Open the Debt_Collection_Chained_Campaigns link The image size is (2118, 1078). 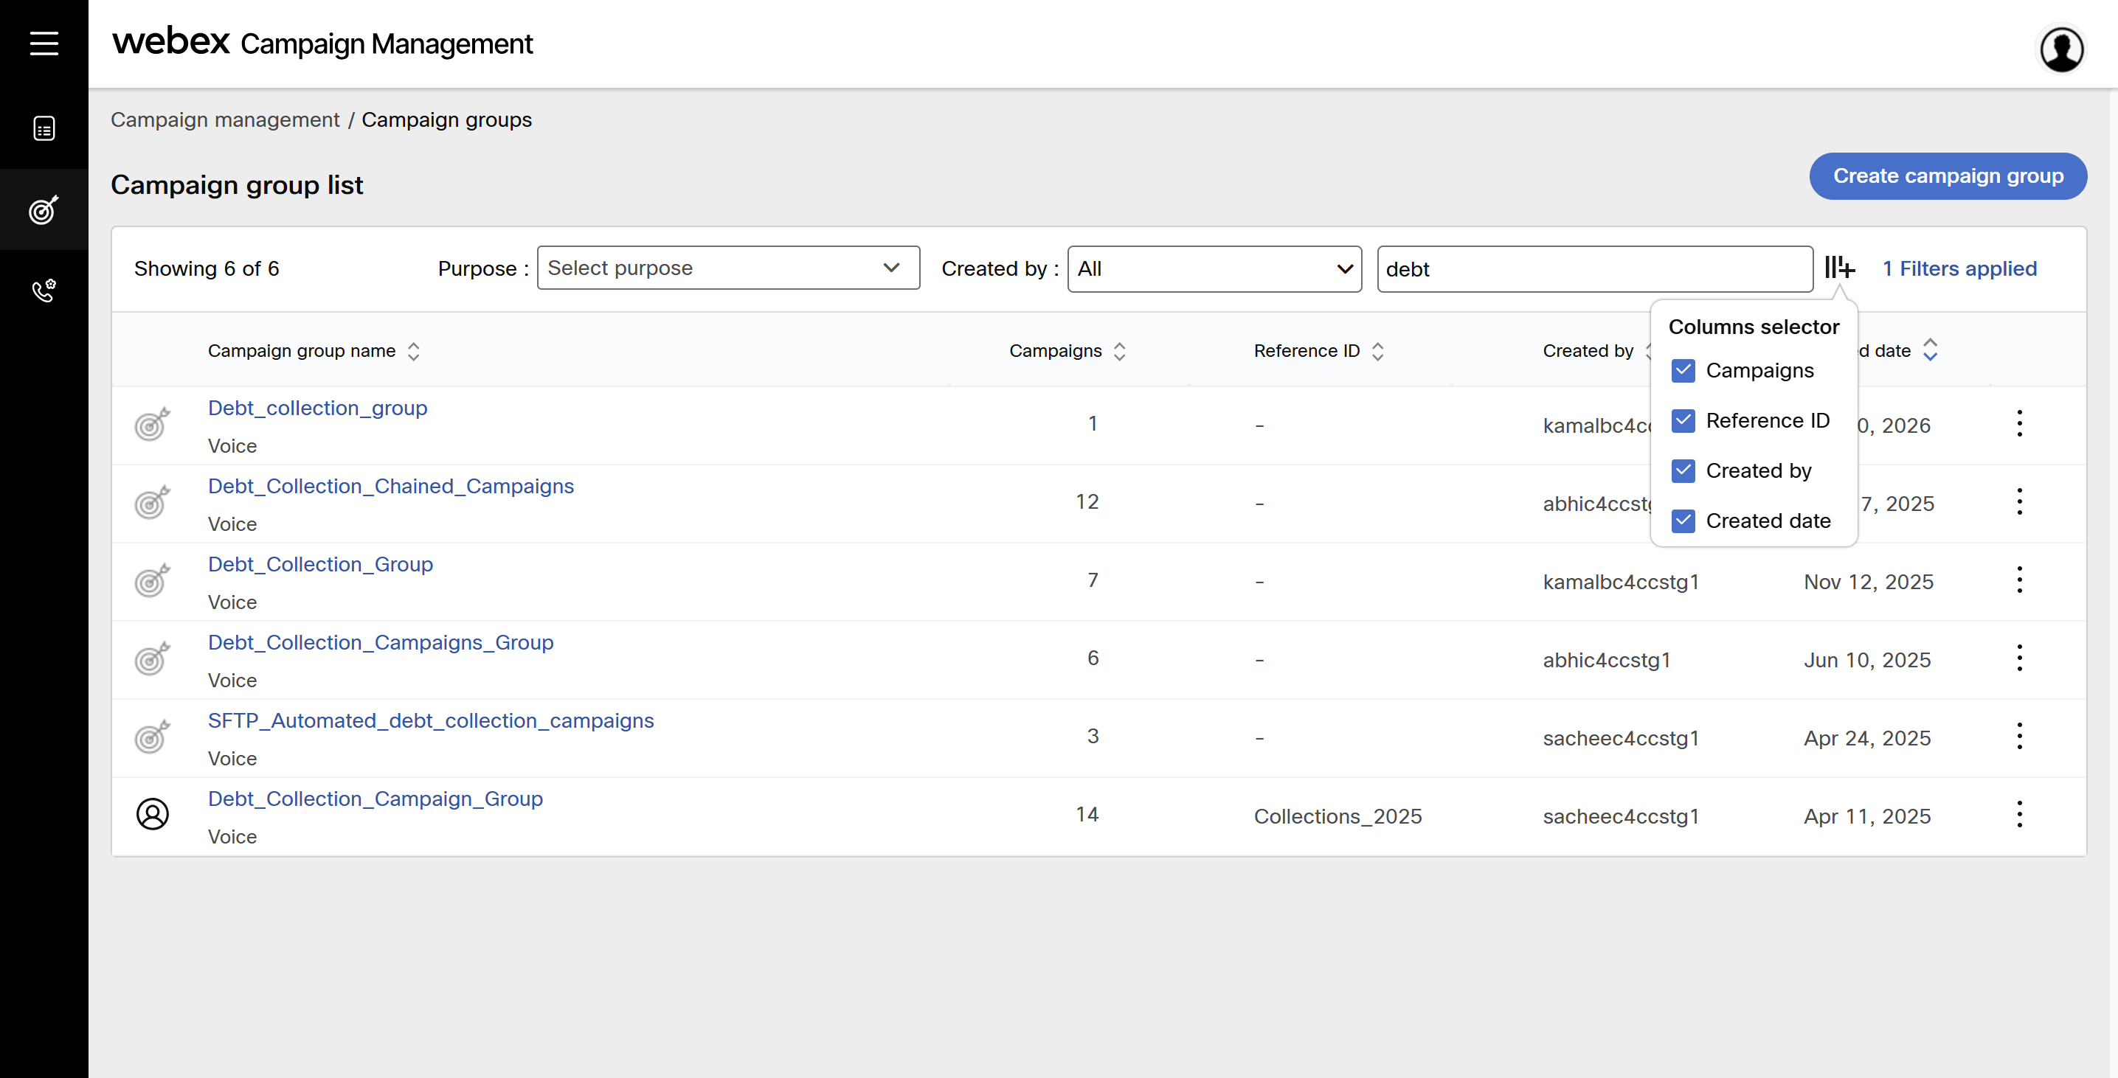[390, 487]
